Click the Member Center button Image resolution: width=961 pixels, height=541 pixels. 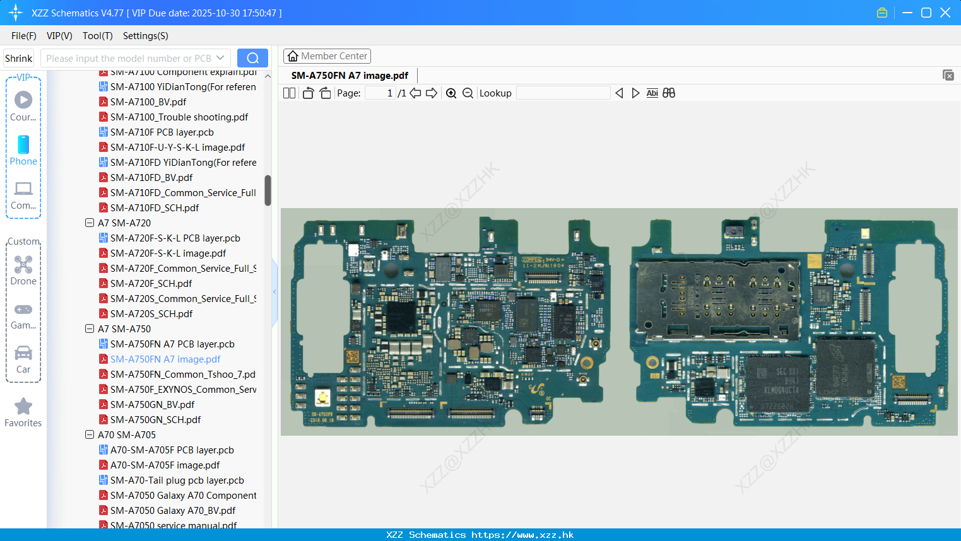point(327,56)
